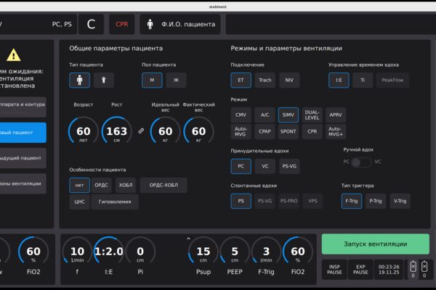Set patient feature to ХОБЛ
The width and height of the screenshot is (436, 290).
[x=126, y=185]
